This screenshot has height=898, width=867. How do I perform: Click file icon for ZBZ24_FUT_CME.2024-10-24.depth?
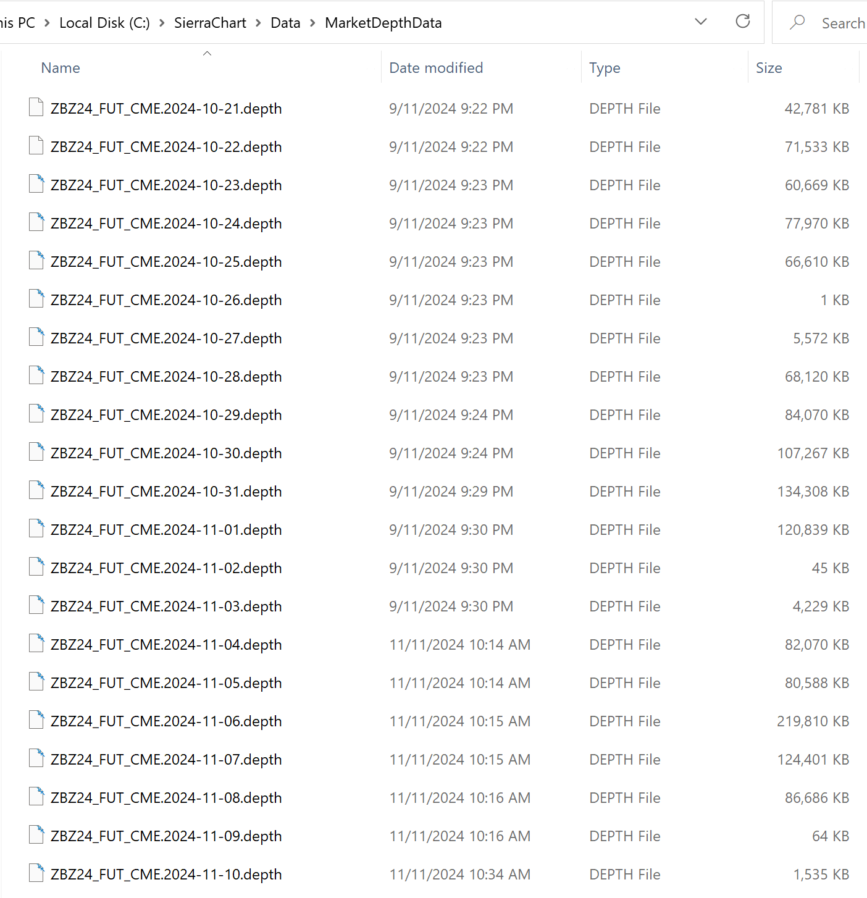click(x=36, y=222)
